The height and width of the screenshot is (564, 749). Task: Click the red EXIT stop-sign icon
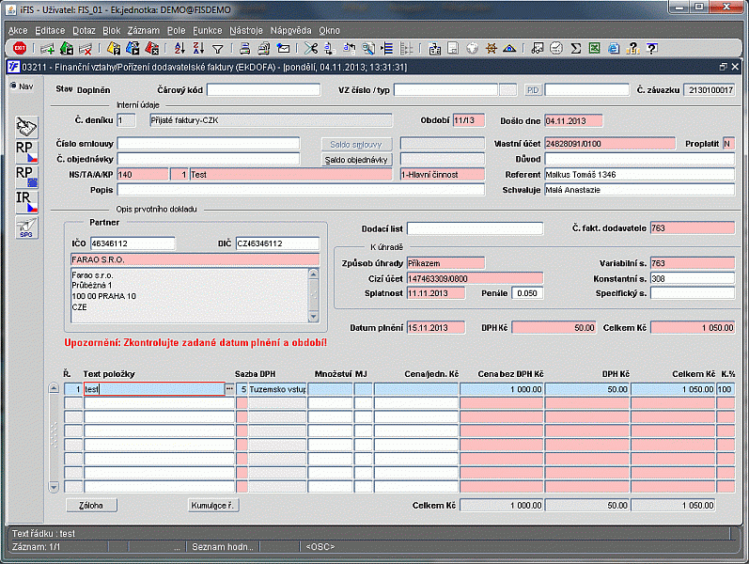(20, 48)
